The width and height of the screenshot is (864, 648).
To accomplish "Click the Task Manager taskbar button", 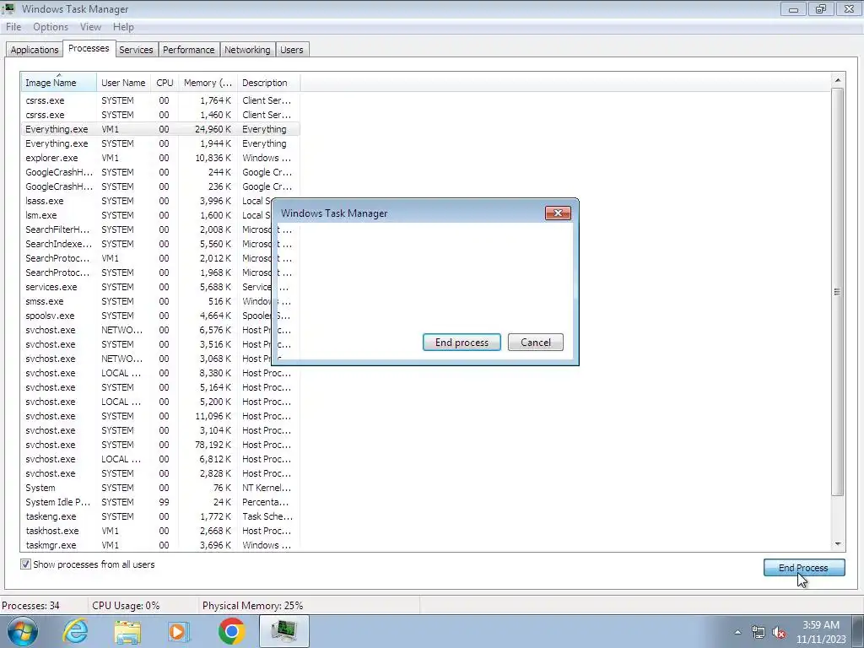I will point(283,631).
